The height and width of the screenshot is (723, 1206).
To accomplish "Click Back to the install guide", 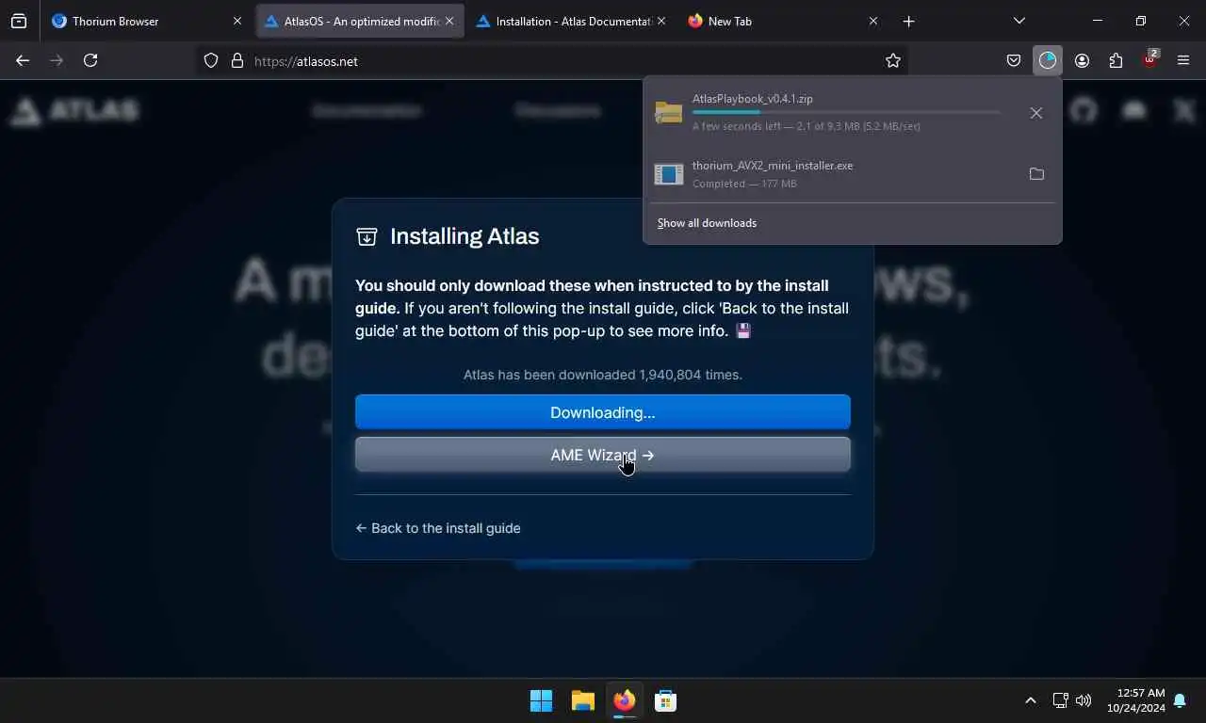I will coord(438,528).
